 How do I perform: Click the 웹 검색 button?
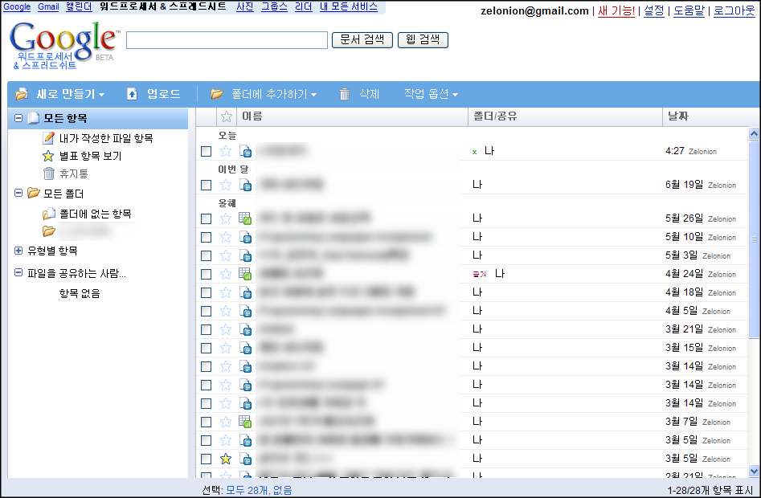(x=423, y=40)
